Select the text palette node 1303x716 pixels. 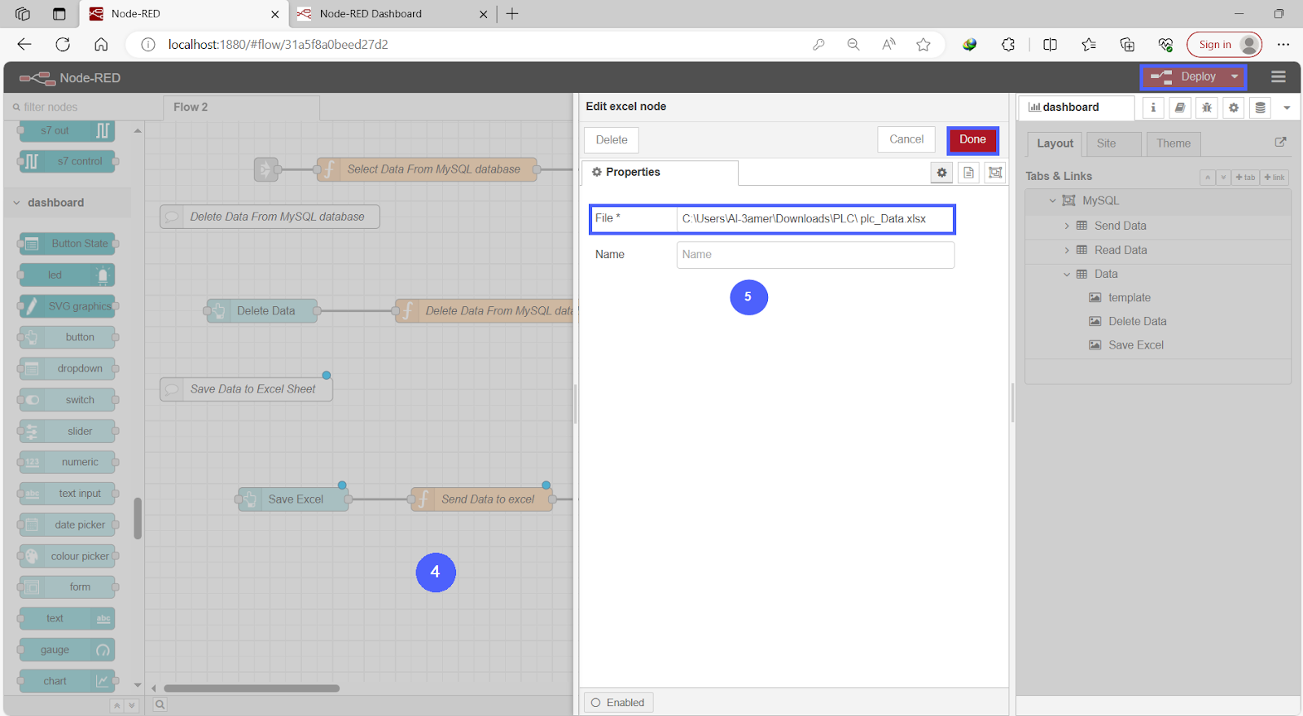tap(67, 619)
